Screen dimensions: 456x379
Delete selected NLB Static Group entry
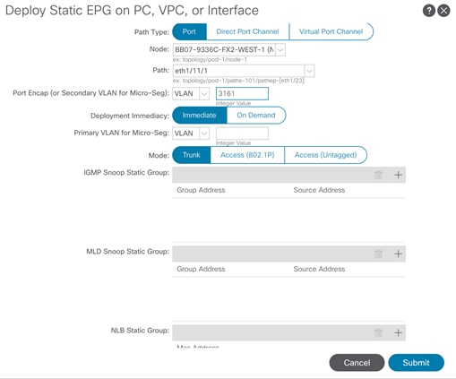[x=378, y=332]
